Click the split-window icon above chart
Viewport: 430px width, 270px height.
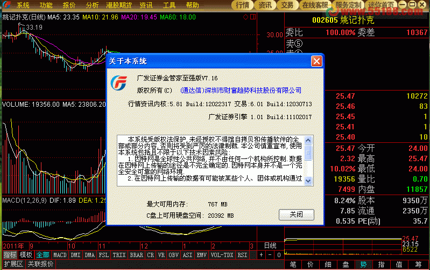tap(253, 17)
